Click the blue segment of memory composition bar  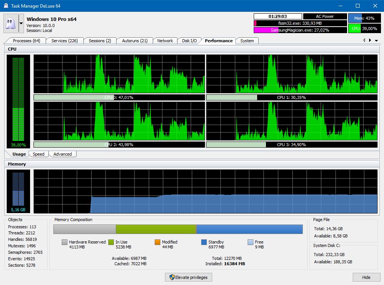[x=250, y=229]
